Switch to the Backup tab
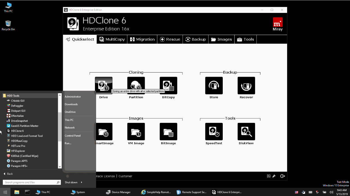Screen dimensions: 350x196 196,39
